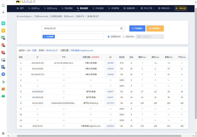Click the custom DNS input field

150,37
